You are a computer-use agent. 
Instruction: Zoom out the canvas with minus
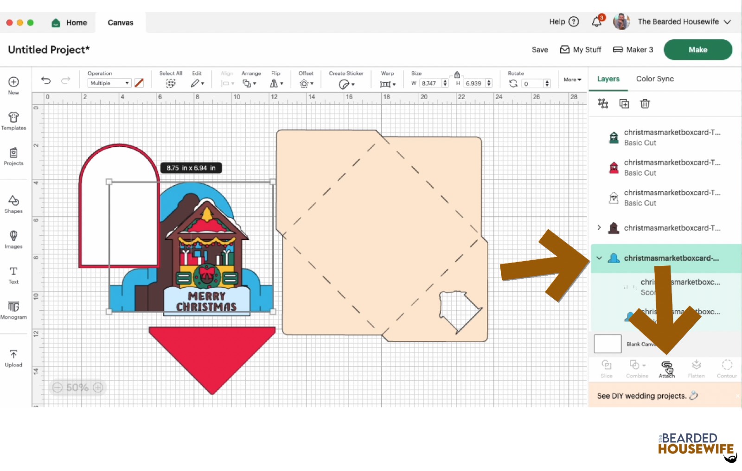point(57,387)
